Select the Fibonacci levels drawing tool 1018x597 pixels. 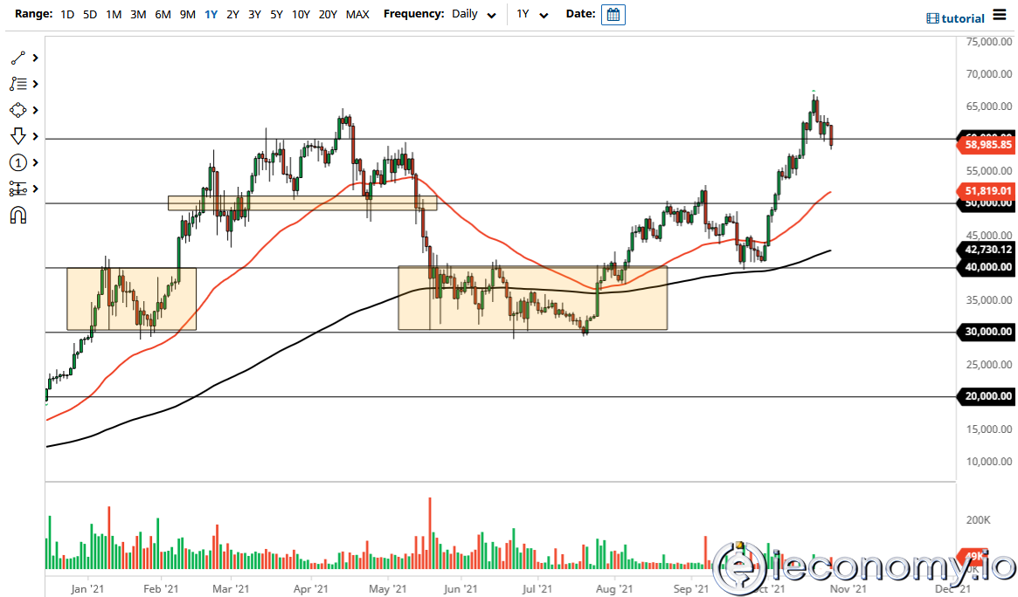(x=17, y=85)
